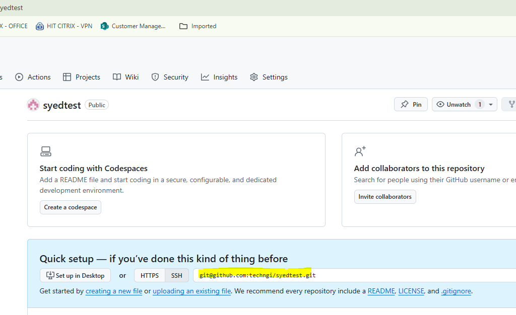Open the Security tab
This screenshot has height=315, width=516.
pos(170,77)
